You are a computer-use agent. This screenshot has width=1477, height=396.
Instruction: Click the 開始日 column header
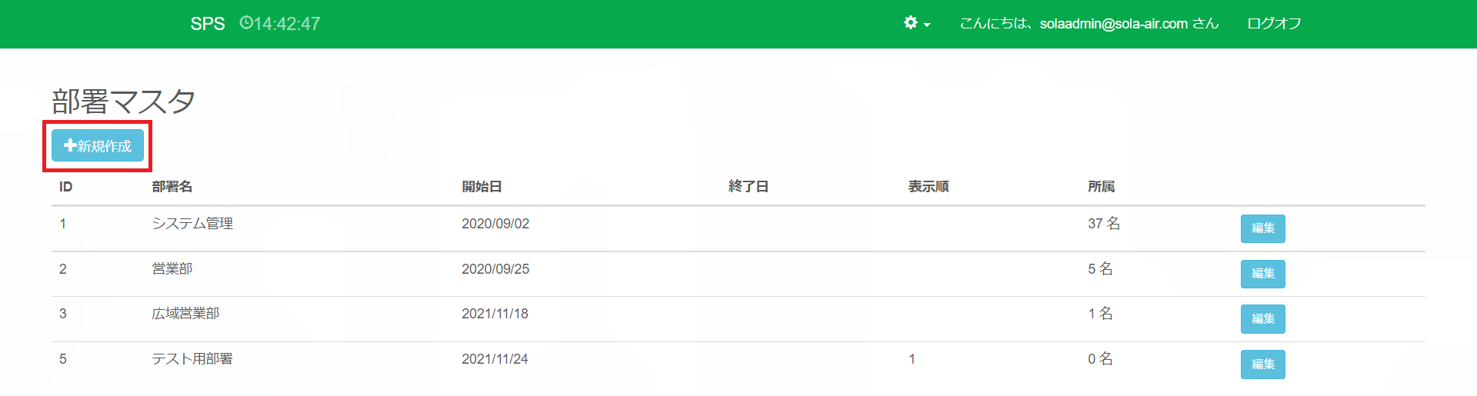[x=482, y=187]
